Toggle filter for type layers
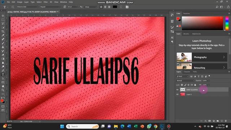 point(199,76)
